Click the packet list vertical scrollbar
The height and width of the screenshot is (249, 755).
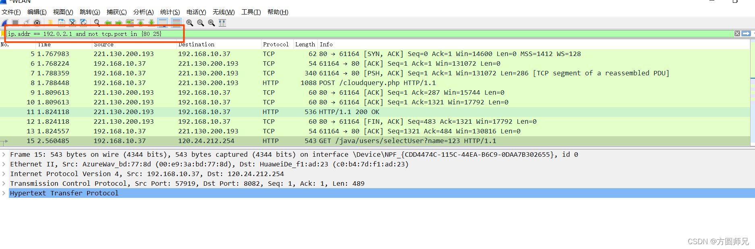[x=753, y=93]
